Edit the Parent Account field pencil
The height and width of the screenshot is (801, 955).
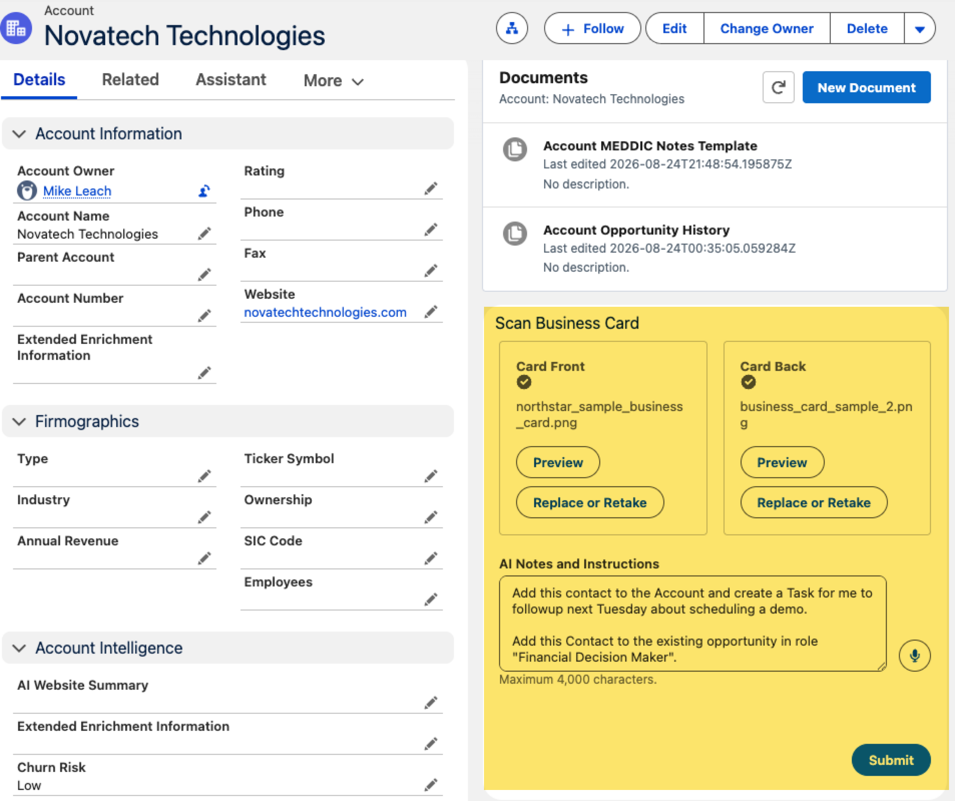tap(204, 274)
